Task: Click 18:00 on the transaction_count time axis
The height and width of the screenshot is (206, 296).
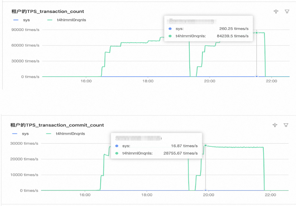Action: coord(148,81)
